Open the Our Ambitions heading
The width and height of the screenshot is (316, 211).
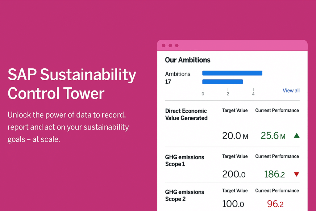point(188,60)
